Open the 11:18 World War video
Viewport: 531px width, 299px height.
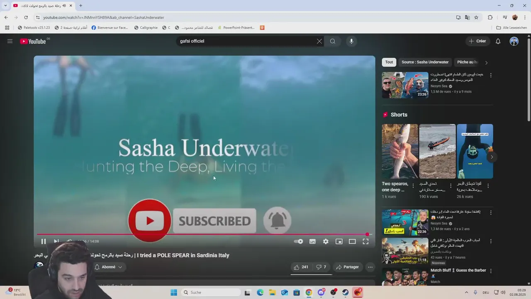coord(405,251)
